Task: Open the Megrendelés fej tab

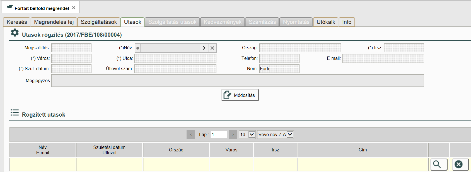Action: coord(54,22)
